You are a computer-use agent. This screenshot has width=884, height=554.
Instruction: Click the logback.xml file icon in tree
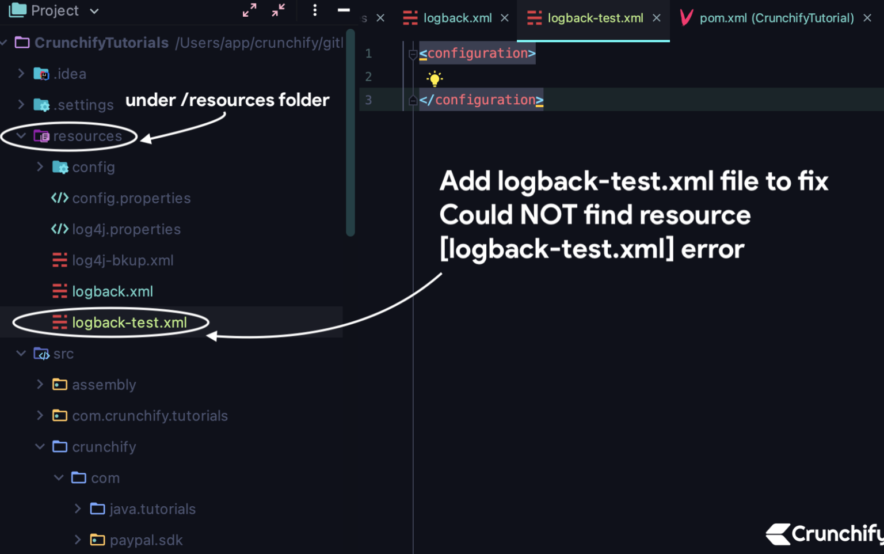[x=59, y=291]
